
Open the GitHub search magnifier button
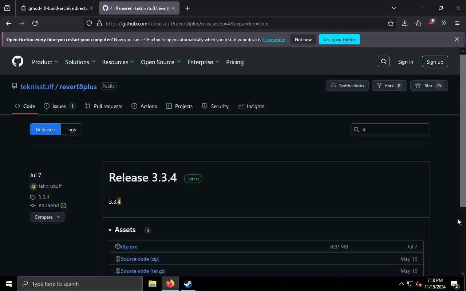coord(383,62)
